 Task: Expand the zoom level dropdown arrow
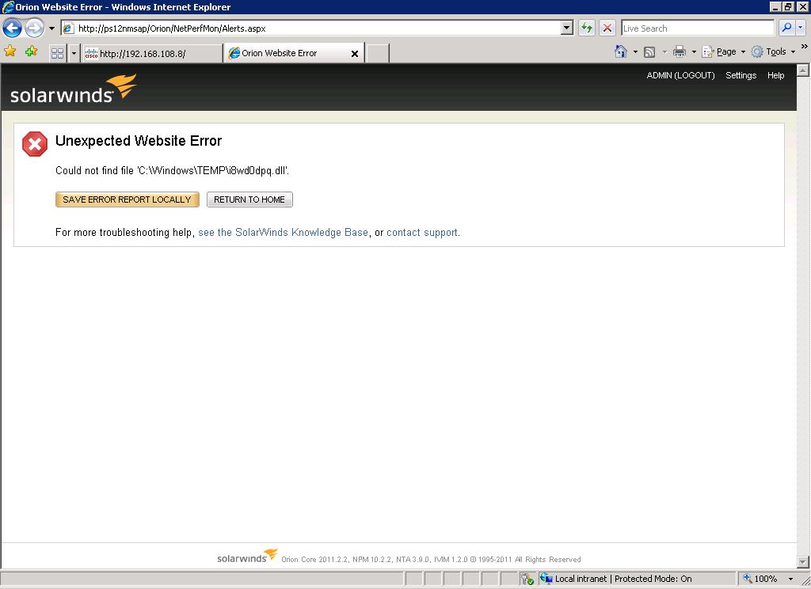(790, 579)
